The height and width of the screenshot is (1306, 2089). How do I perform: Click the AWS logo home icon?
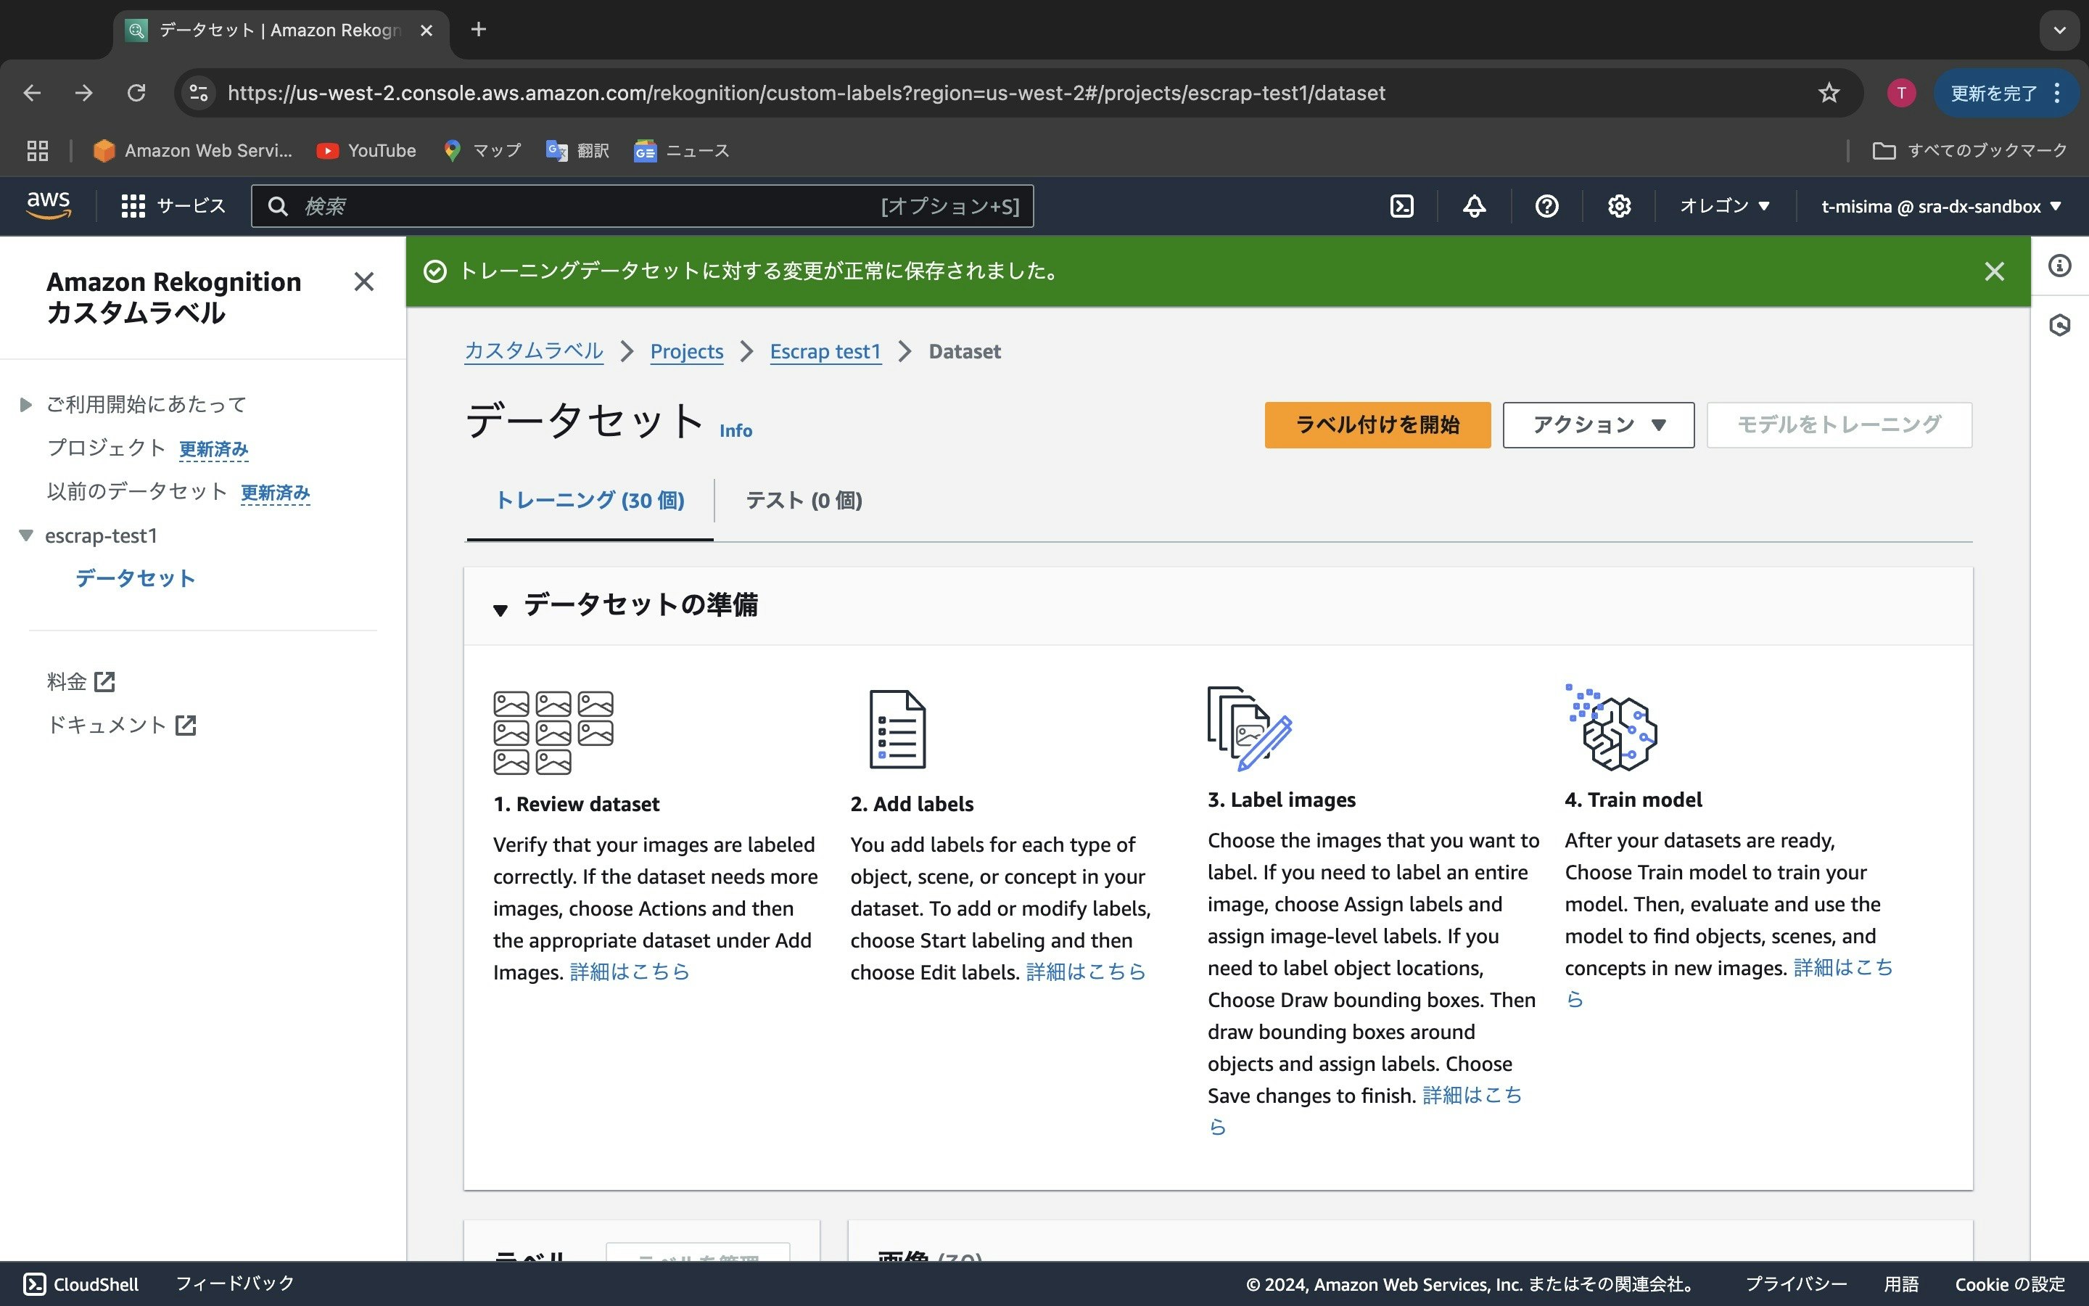tap(49, 205)
